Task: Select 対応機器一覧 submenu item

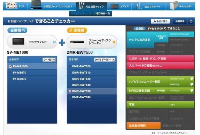Action: 103,13
